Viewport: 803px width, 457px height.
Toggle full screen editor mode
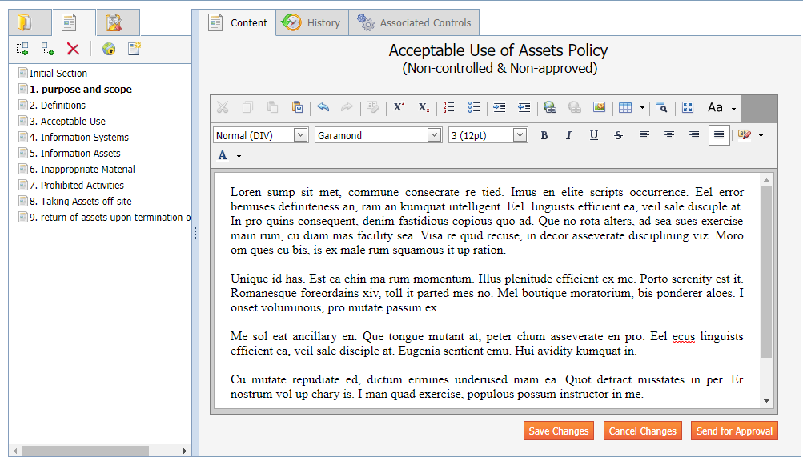pyautogui.click(x=687, y=107)
